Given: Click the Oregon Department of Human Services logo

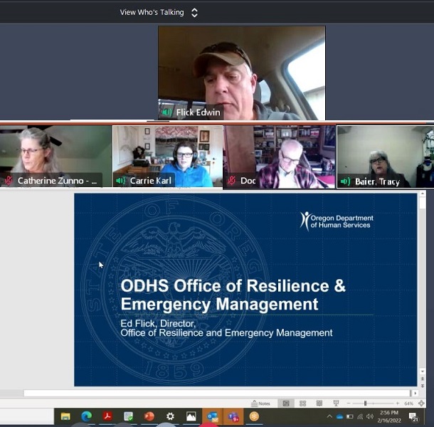Looking at the screenshot, I should pyautogui.click(x=337, y=221).
